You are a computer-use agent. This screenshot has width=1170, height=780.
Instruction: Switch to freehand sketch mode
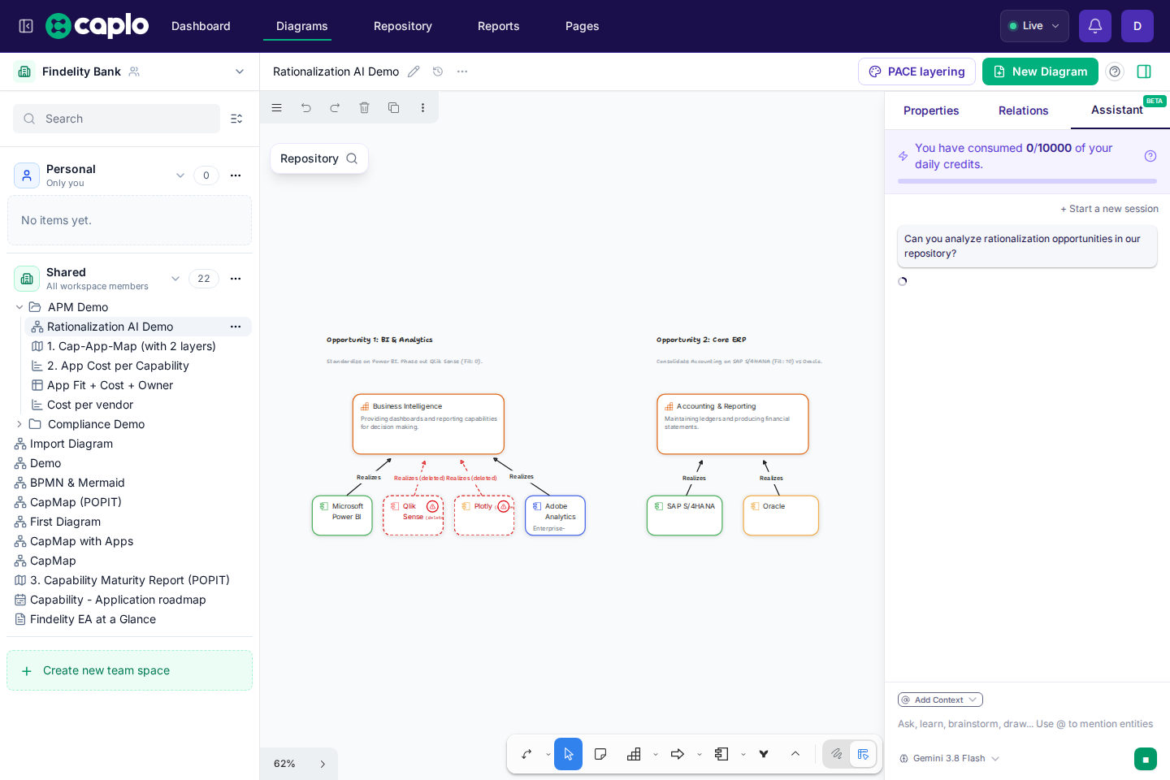pyautogui.click(x=837, y=754)
